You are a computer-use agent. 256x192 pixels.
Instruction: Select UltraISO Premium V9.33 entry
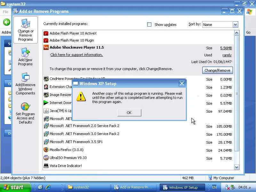[x=139, y=158]
